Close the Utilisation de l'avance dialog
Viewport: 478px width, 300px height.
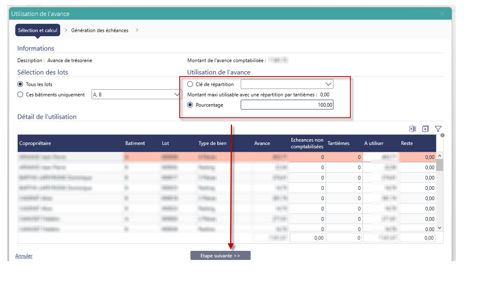click(x=442, y=13)
